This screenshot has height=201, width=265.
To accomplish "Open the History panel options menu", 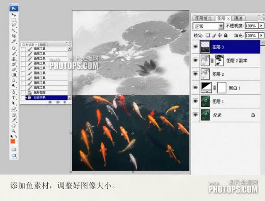I will coord(68,45).
